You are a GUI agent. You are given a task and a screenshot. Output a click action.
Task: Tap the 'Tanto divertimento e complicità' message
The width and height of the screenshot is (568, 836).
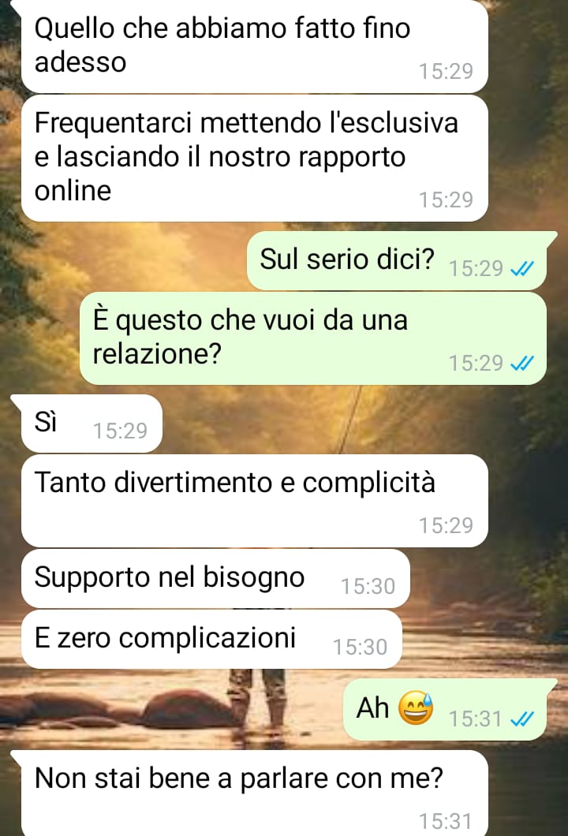[x=254, y=501]
